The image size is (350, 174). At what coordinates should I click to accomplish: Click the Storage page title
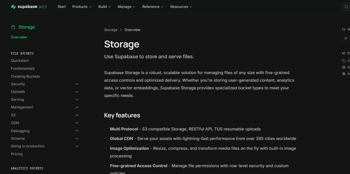[x=122, y=44]
